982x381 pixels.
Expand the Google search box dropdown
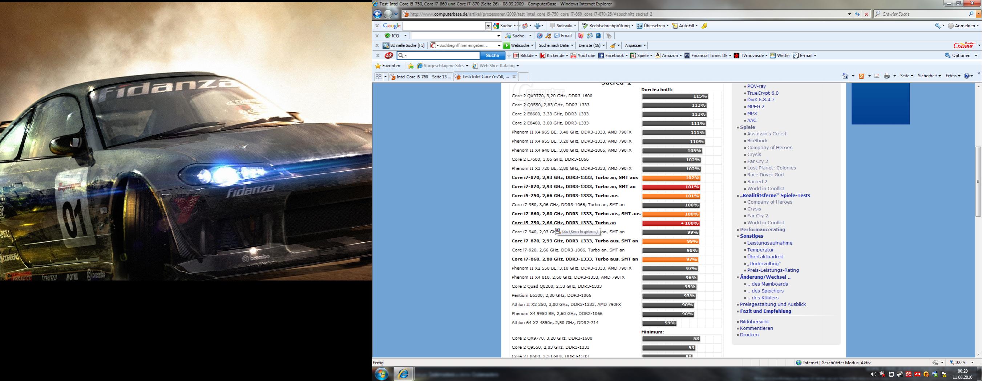point(488,26)
